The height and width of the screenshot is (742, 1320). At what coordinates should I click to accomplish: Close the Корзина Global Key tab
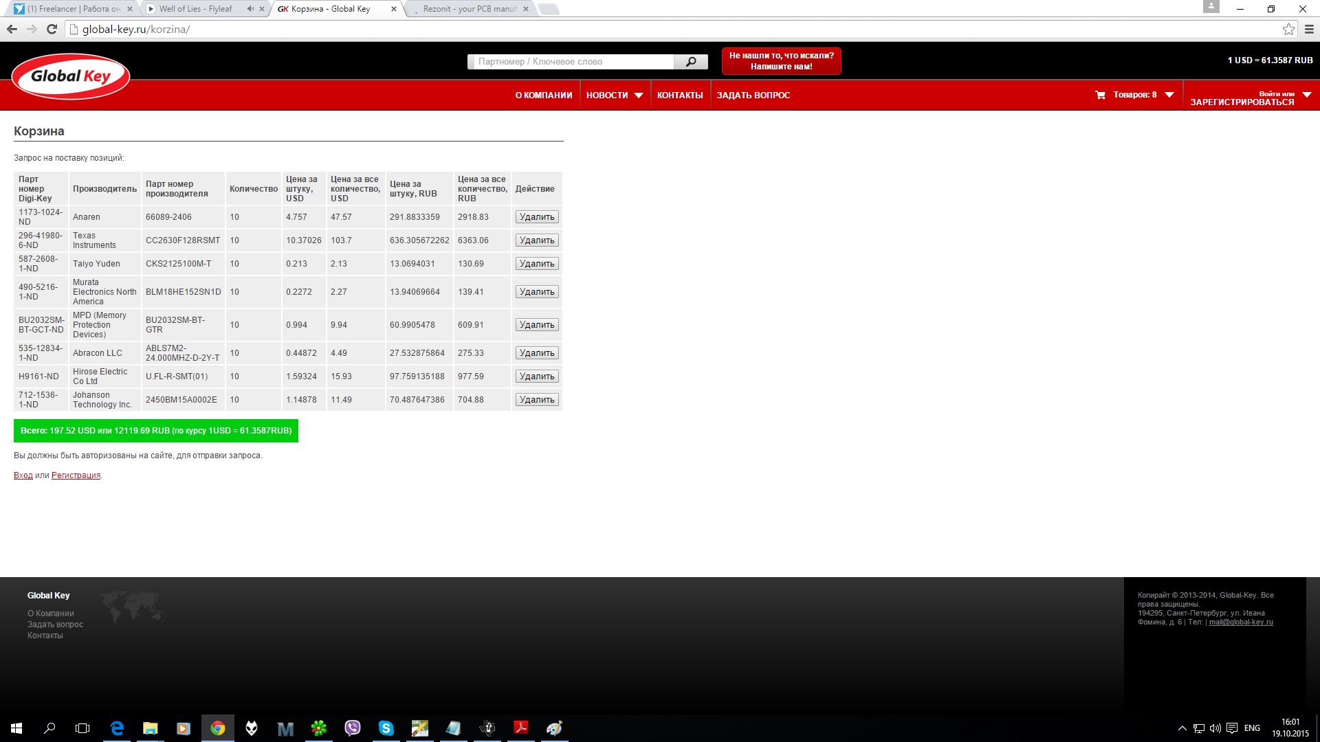pos(394,9)
